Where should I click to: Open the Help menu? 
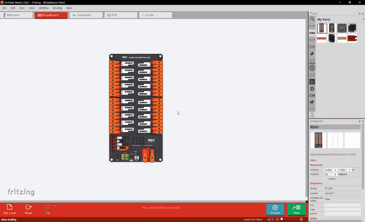click(69, 8)
